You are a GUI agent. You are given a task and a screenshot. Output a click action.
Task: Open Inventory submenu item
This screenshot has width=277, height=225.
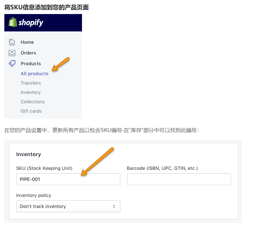click(31, 92)
